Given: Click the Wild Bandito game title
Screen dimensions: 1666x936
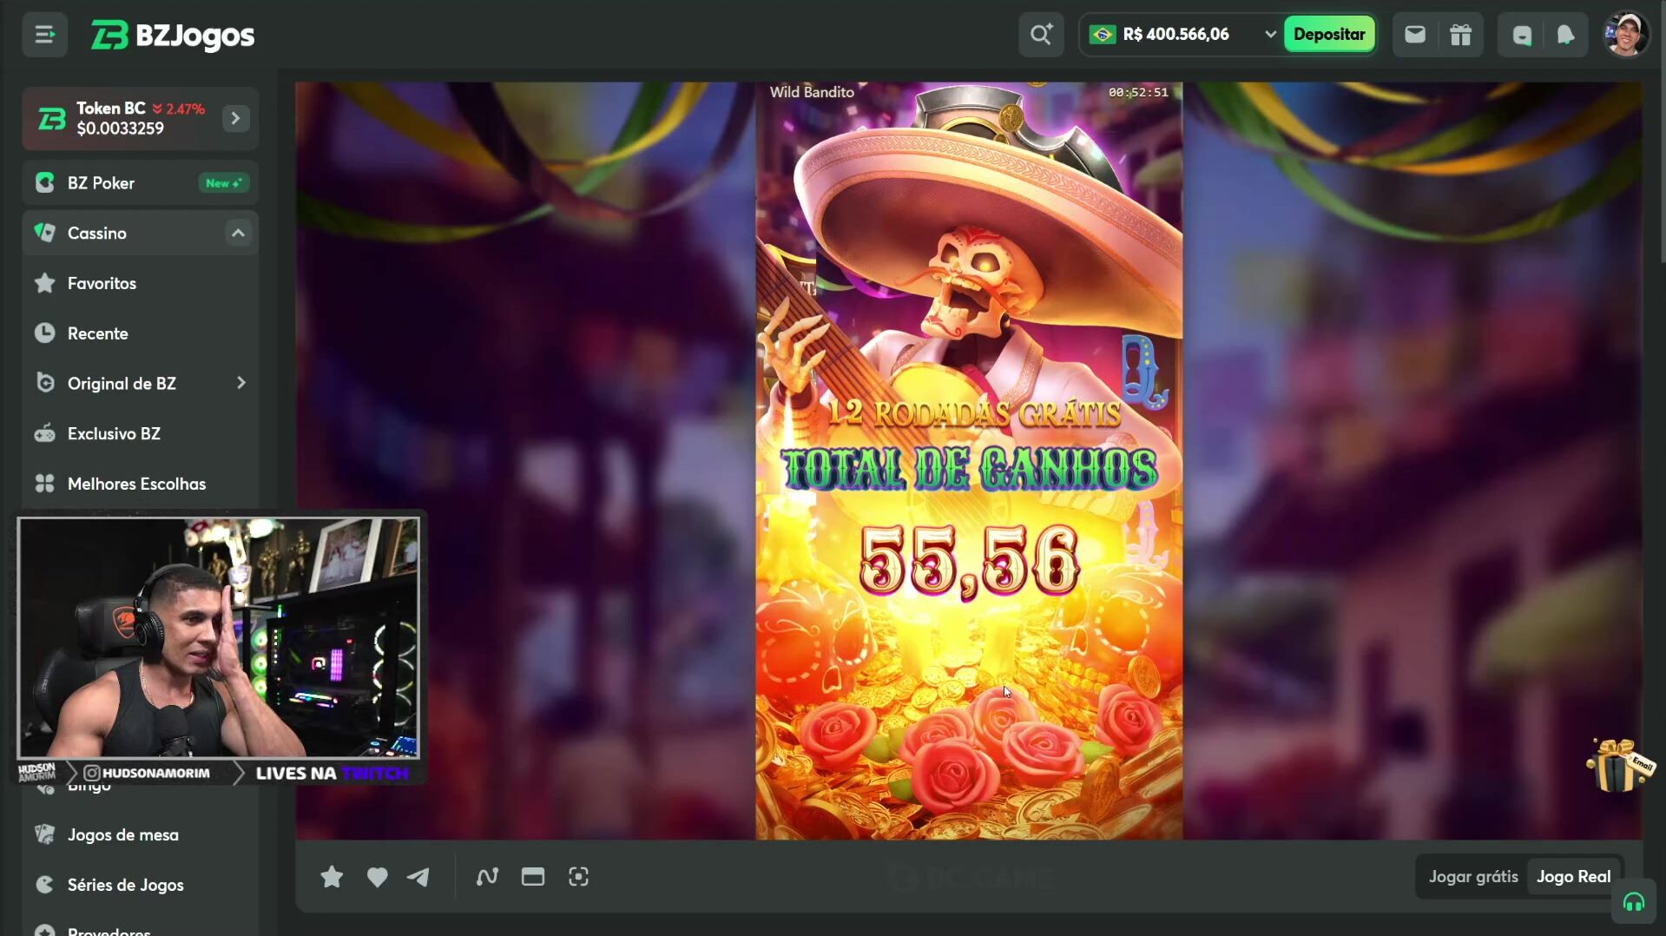Looking at the screenshot, I should (x=812, y=92).
